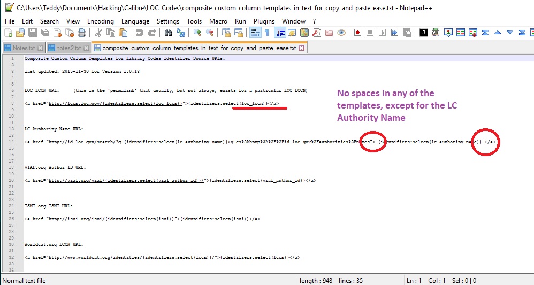Open the question mark help menu
Viewport: 534px width, 285px height.
pyautogui.click(x=314, y=21)
